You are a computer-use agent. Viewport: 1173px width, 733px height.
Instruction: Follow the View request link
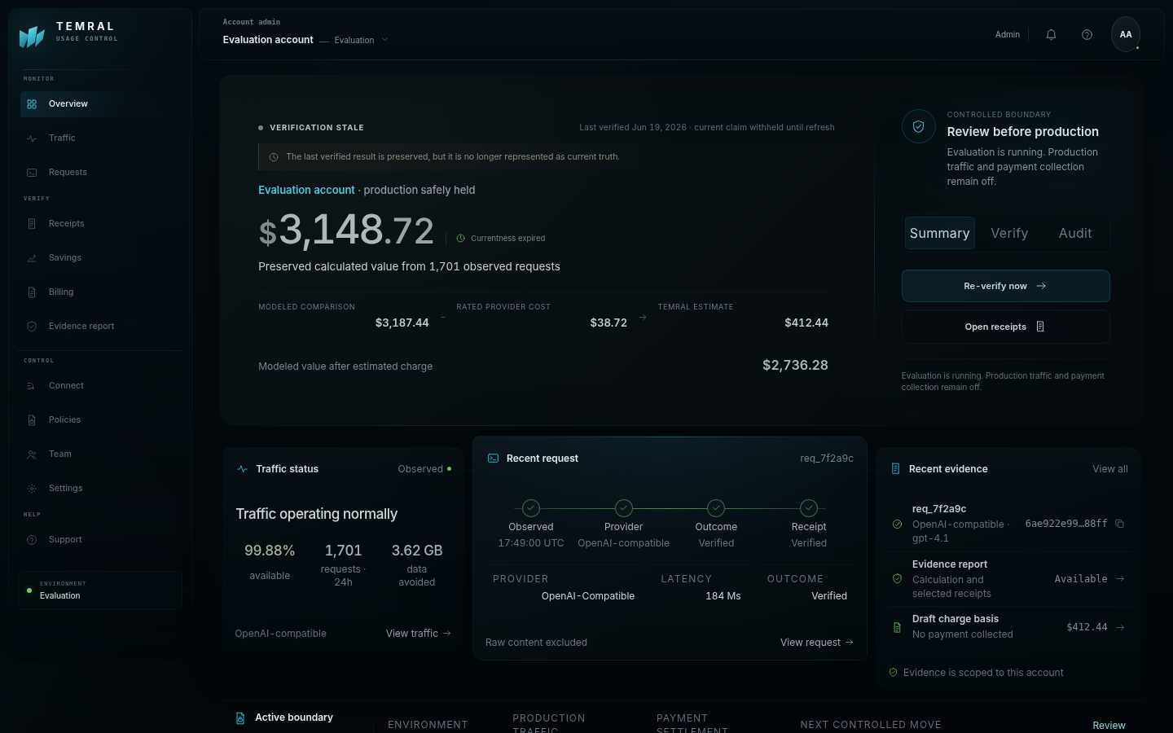click(x=817, y=643)
